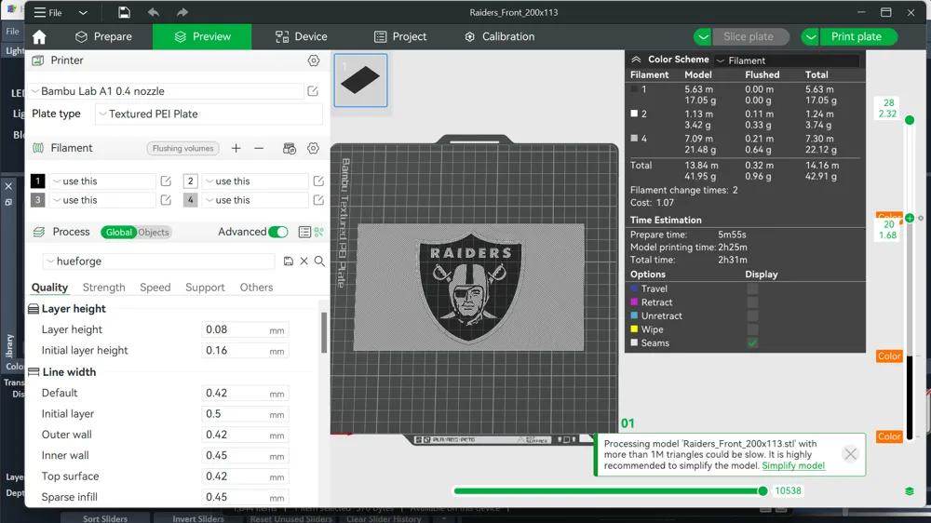Click the horizontal move slider handle
The image size is (931, 523).
click(762, 491)
